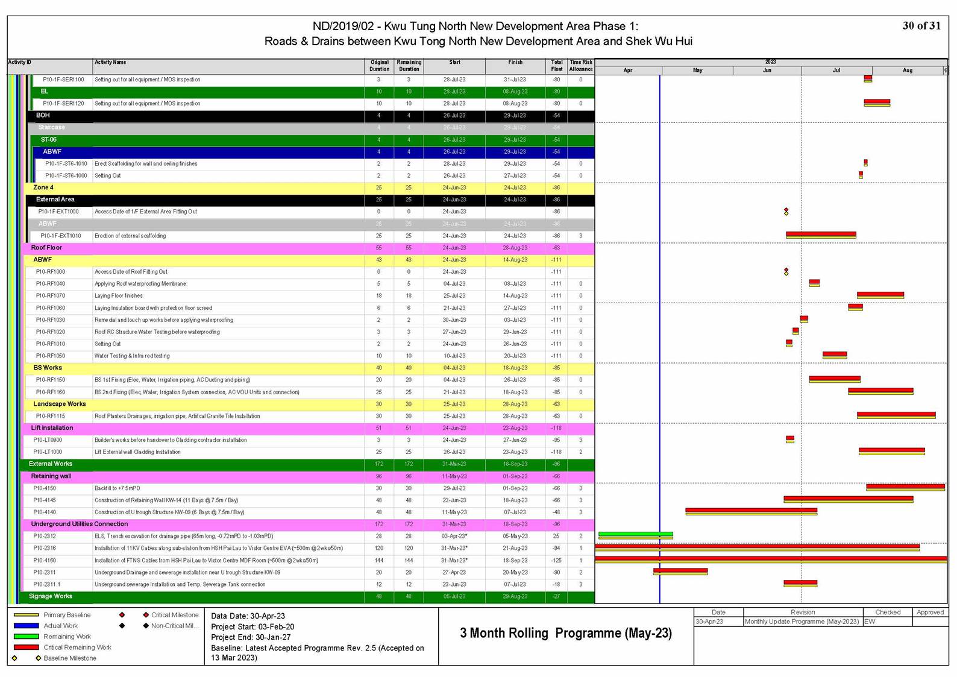Viewport: 957px width, 677px height.
Task: Select the Primary Baseline yellow legend bar
Action: click(26, 615)
